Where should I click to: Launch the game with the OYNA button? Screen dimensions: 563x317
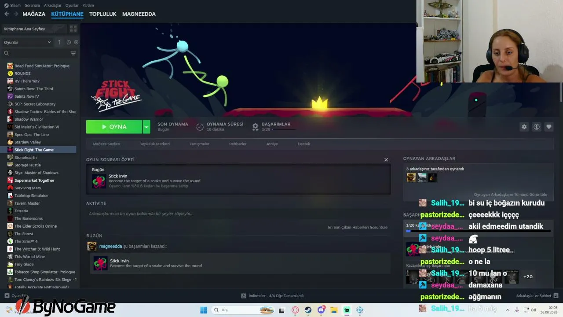114,127
